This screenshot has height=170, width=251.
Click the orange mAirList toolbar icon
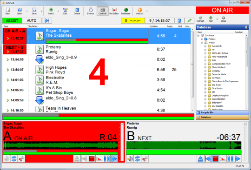click(139, 11)
